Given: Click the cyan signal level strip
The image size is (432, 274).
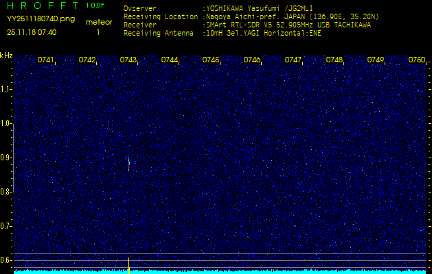Looking at the screenshot, I should coord(220,272).
